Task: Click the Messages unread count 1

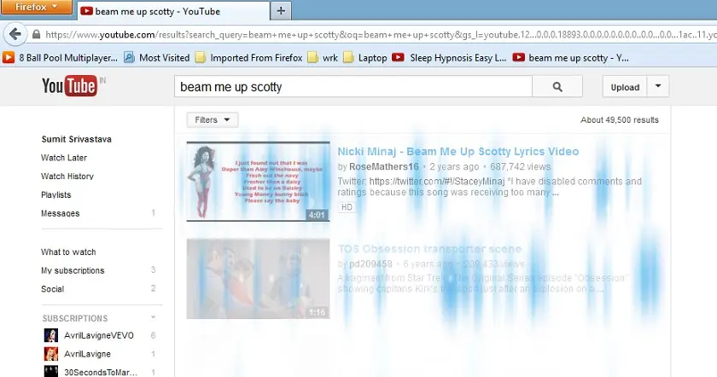Action: point(153,213)
